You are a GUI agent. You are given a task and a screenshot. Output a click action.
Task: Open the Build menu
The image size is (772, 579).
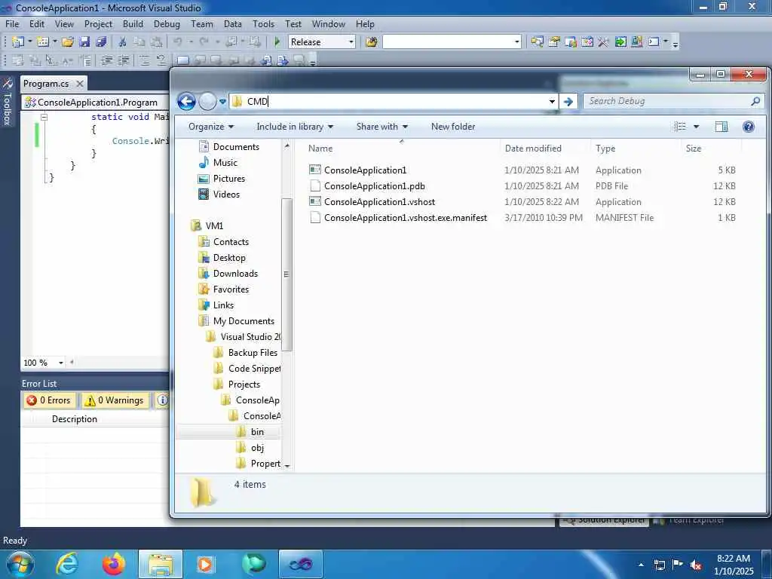coord(133,23)
